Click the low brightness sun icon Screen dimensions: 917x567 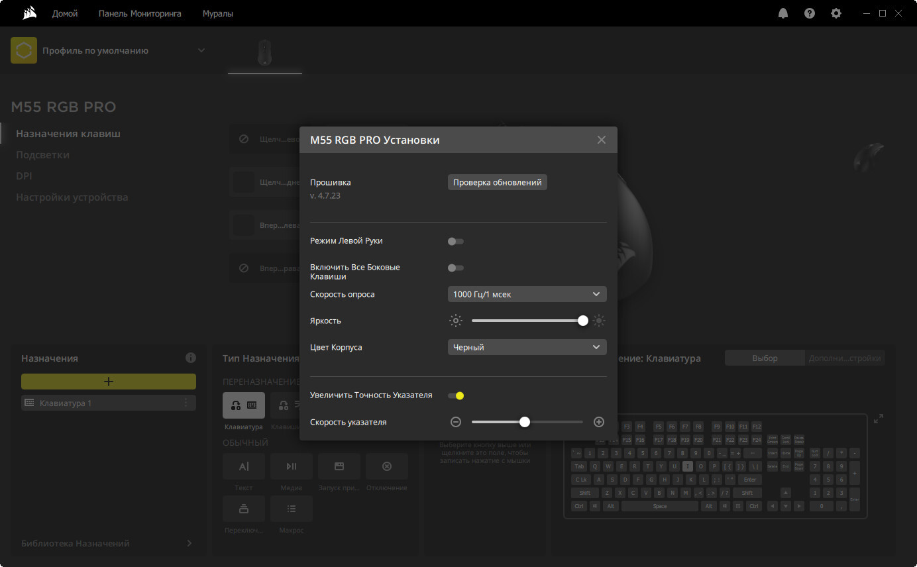point(456,321)
